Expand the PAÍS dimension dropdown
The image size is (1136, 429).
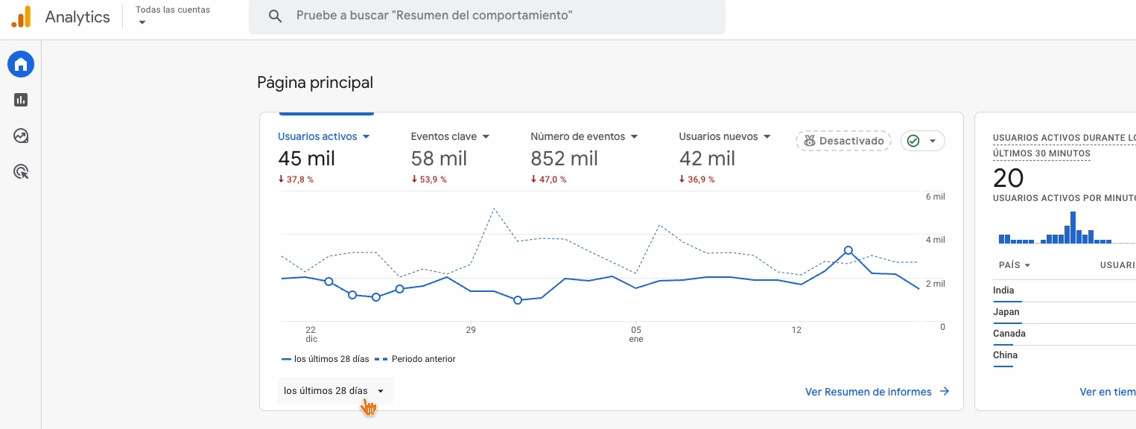[1015, 265]
